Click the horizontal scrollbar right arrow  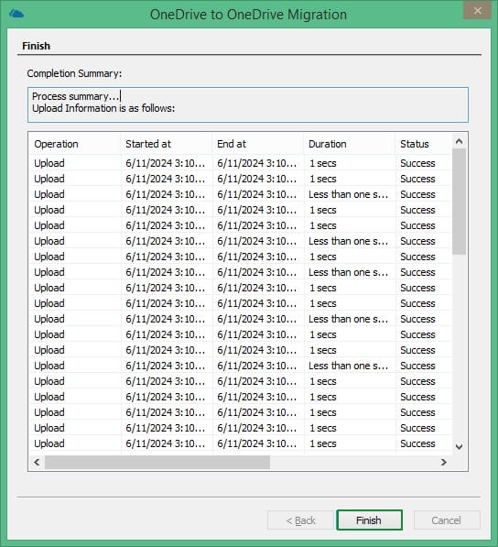[443, 462]
